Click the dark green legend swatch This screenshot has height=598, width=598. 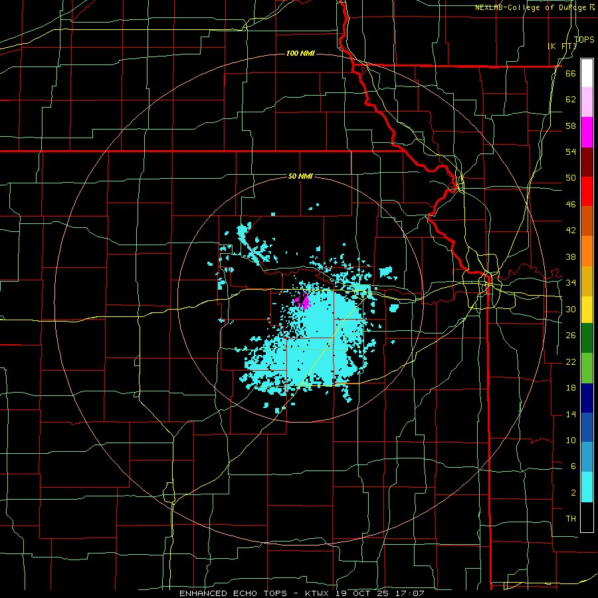(587, 338)
